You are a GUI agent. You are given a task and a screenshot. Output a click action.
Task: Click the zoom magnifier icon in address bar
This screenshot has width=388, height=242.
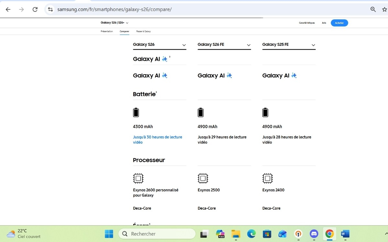[x=373, y=9]
